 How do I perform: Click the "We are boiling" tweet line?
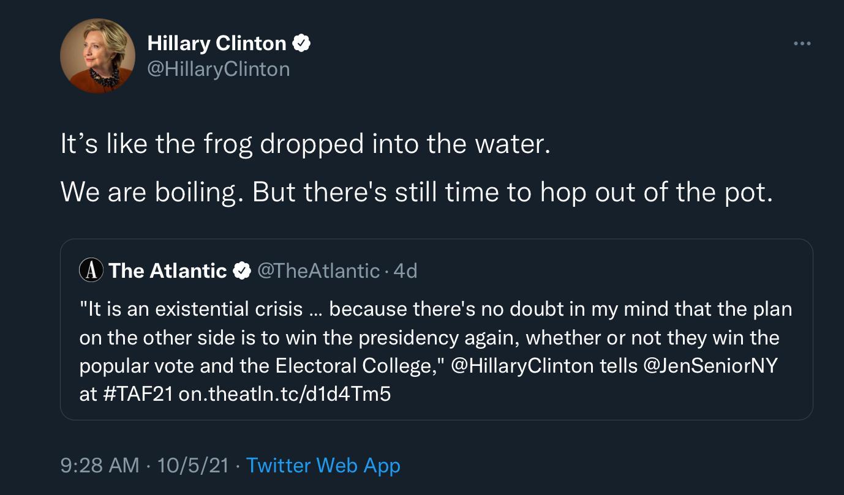[416, 192]
